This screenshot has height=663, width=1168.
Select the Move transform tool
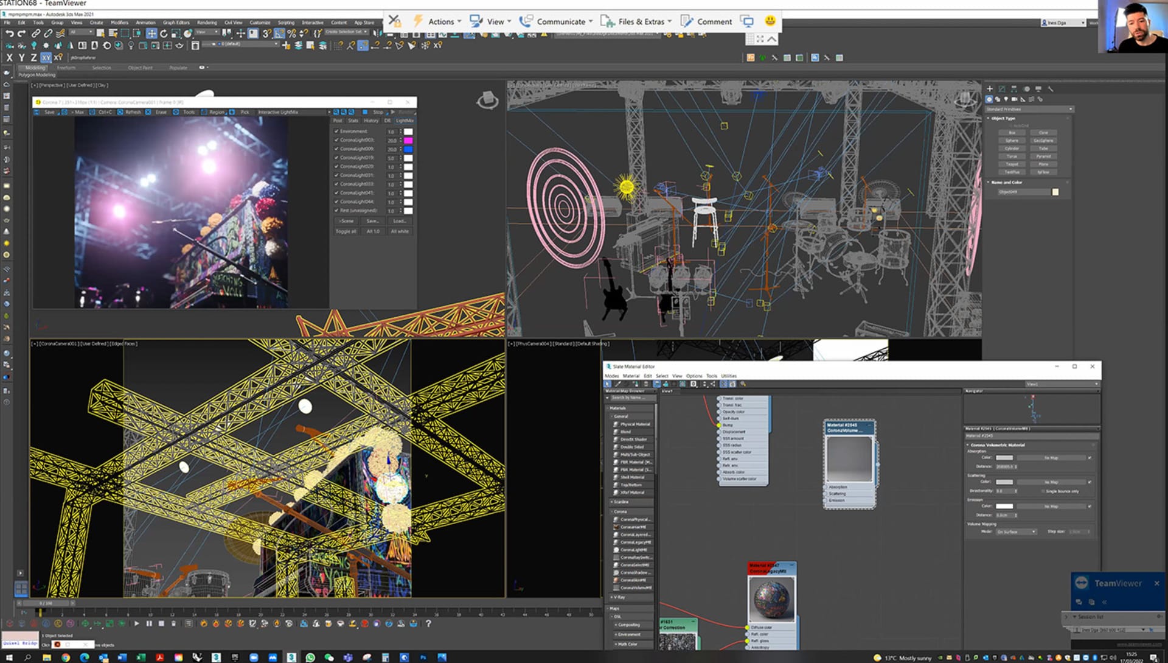151,33
